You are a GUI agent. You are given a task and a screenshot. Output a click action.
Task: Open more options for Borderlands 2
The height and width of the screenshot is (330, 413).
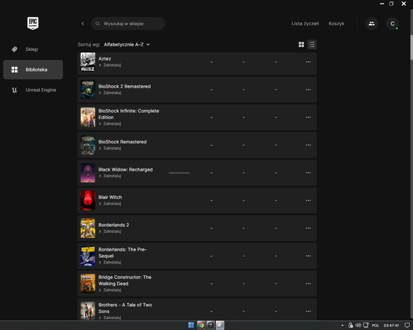tap(308, 228)
